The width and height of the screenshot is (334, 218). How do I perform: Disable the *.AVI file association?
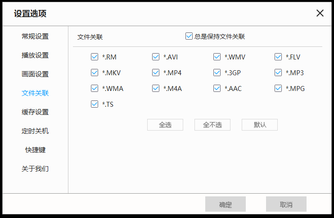[156, 57]
